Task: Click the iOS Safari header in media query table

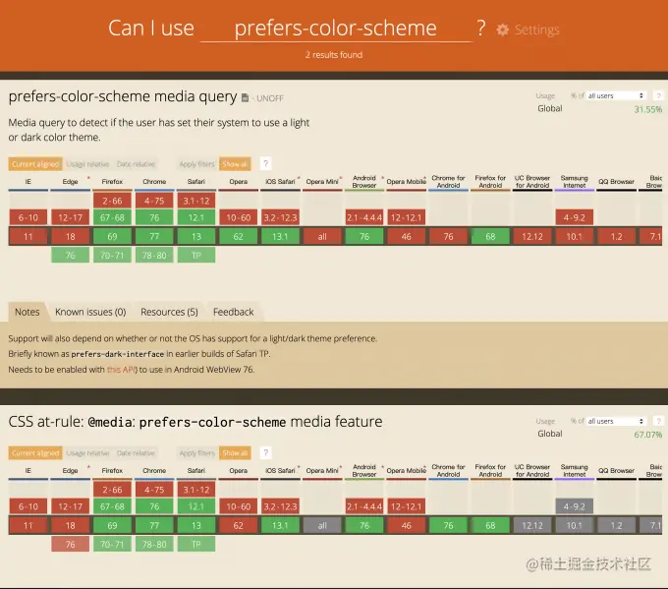Action: coord(280,182)
